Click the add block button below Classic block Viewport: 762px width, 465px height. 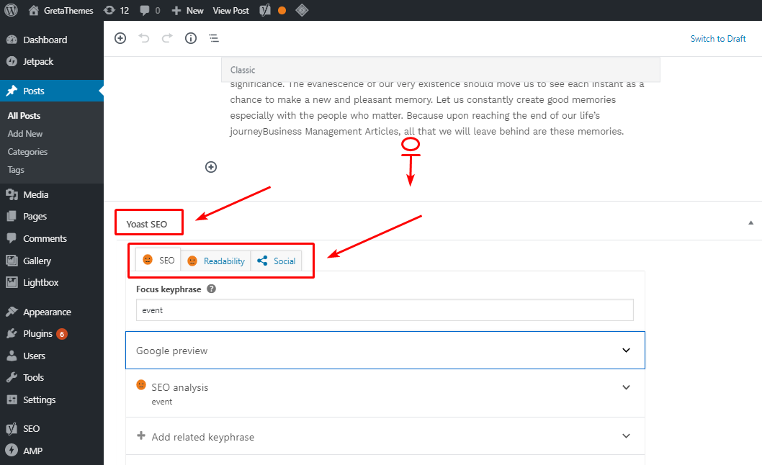[x=211, y=167]
